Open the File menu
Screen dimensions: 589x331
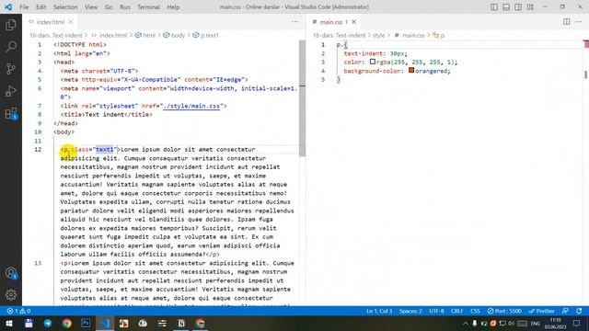[x=24, y=7]
